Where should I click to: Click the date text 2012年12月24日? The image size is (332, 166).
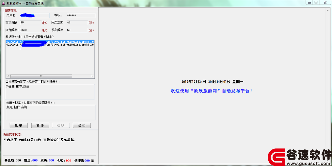tap(194, 82)
